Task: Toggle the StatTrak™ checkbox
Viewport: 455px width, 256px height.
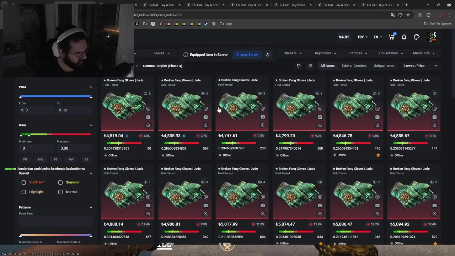Action: coord(24,182)
